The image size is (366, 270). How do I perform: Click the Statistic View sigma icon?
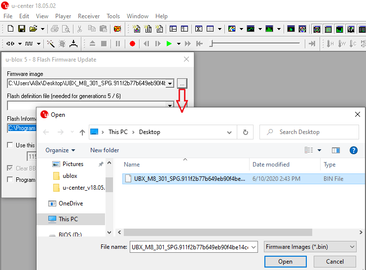[199, 29]
